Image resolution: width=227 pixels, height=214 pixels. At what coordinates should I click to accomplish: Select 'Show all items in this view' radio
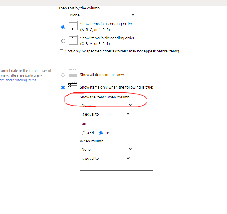[x=63, y=75]
